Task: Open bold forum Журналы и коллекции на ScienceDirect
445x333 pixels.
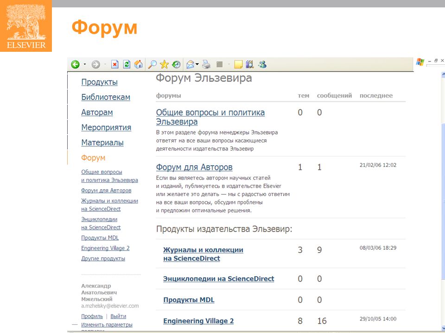Action: click(203, 254)
